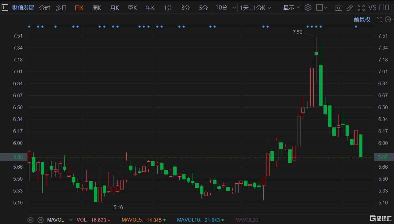This screenshot has width=394, height=224.
Task: Click the blue marker above the 7.50 peak
Action: click(x=316, y=27)
